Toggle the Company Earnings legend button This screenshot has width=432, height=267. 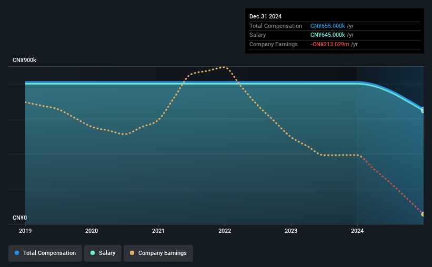158,253
